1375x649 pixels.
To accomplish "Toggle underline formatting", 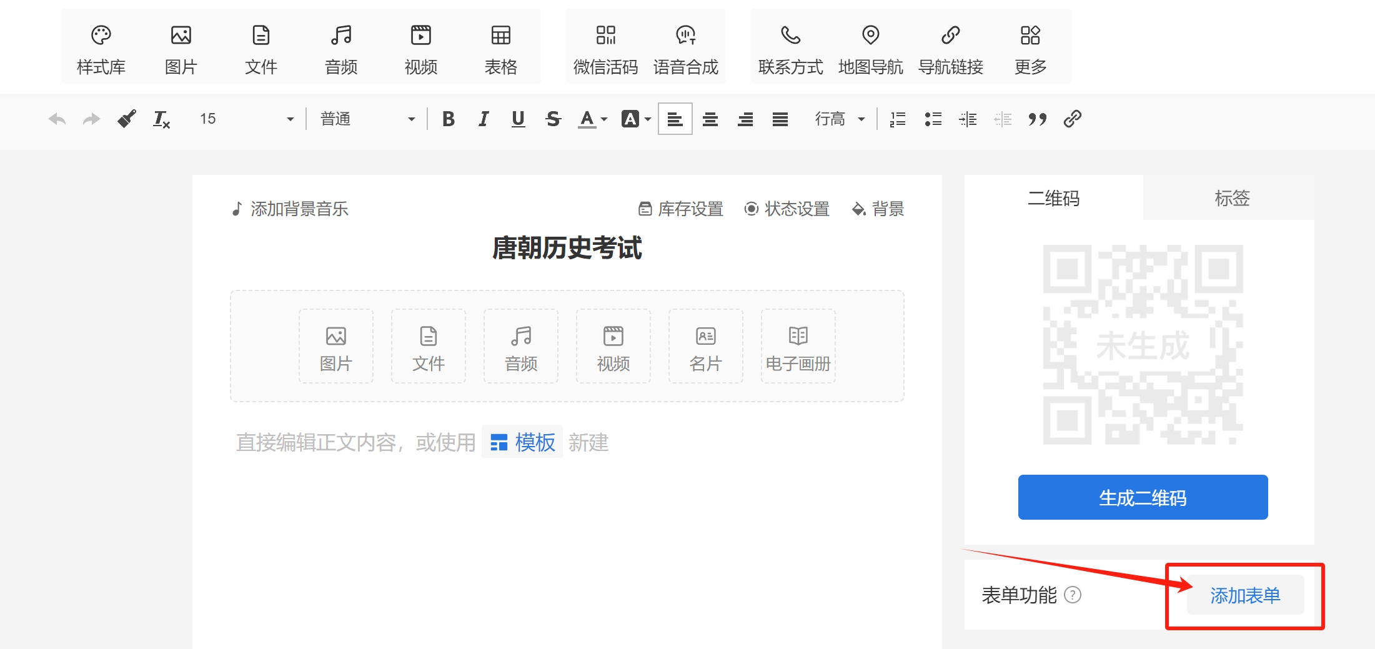I will pos(518,119).
